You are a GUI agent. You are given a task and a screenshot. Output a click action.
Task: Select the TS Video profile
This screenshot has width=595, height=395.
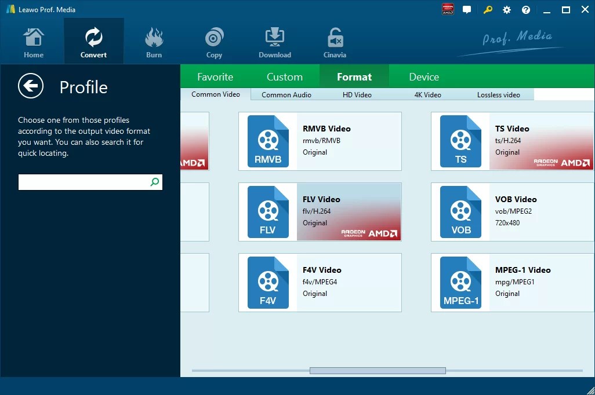tap(512, 141)
